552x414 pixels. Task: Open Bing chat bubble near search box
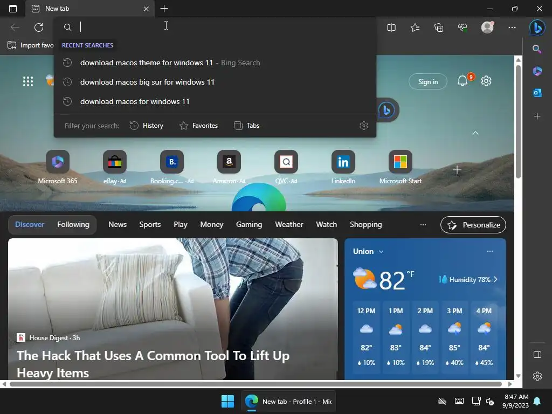point(387,110)
